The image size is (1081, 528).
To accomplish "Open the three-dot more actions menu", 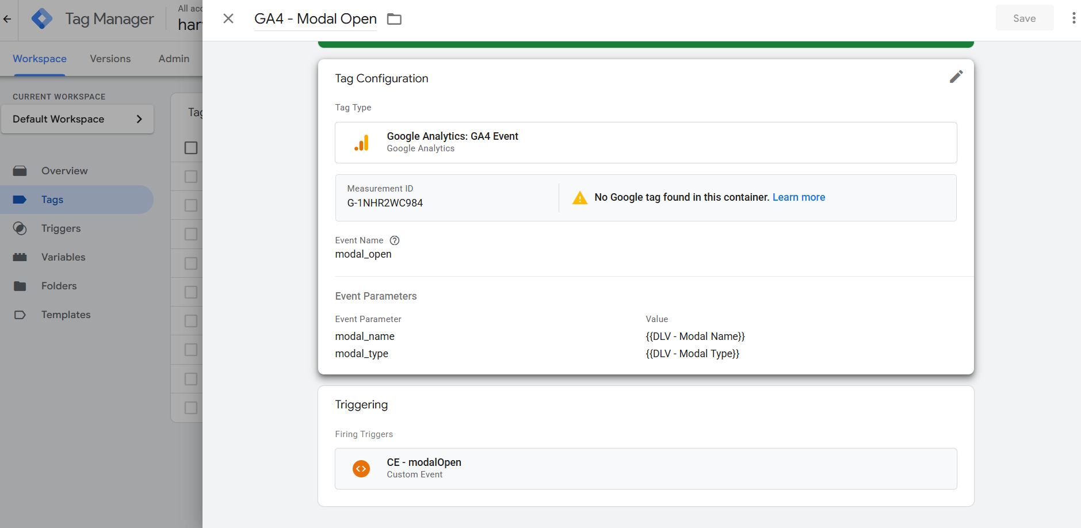I will click(x=1073, y=18).
